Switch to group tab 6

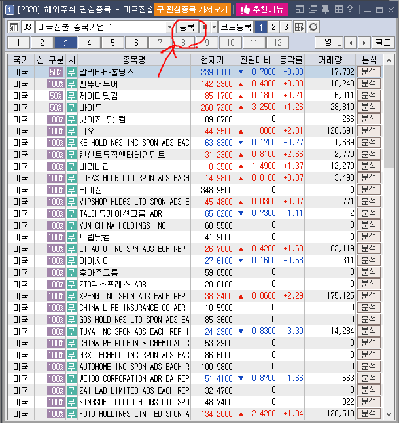[x=136, y=43]
